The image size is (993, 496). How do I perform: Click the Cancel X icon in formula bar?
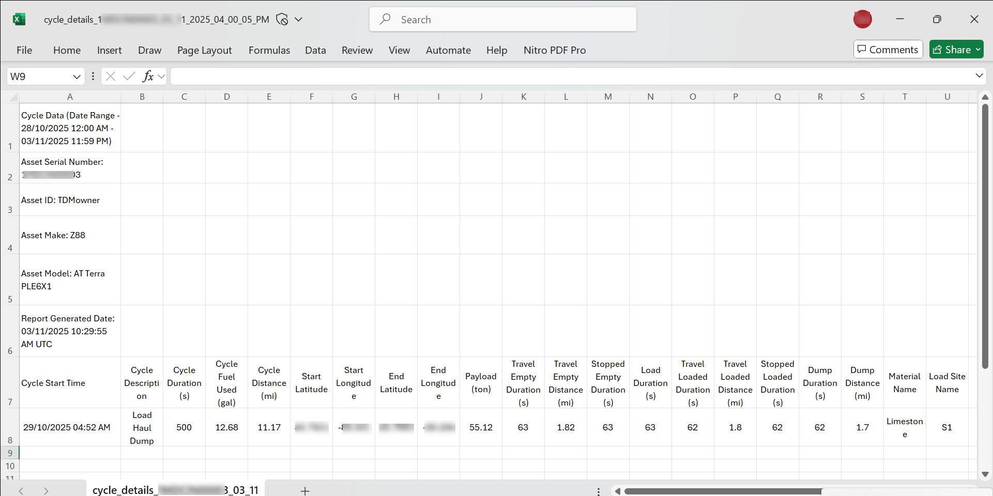click(110, 76)
